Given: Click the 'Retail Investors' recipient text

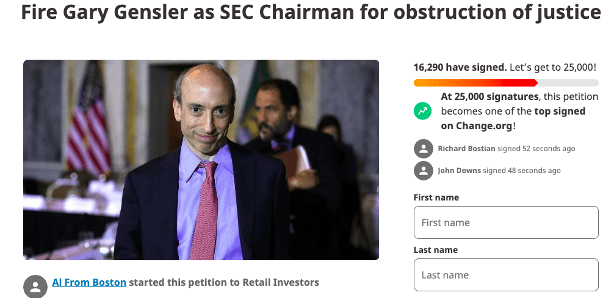Looking at the screenshot, I should coord(281,282).
